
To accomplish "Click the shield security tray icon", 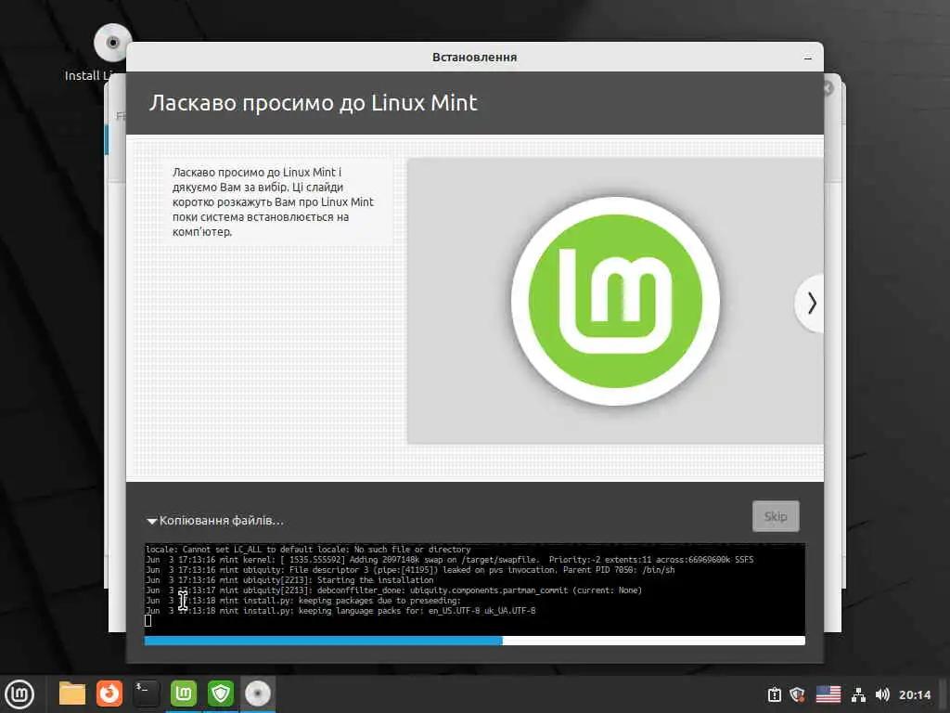I will (797, 694).
